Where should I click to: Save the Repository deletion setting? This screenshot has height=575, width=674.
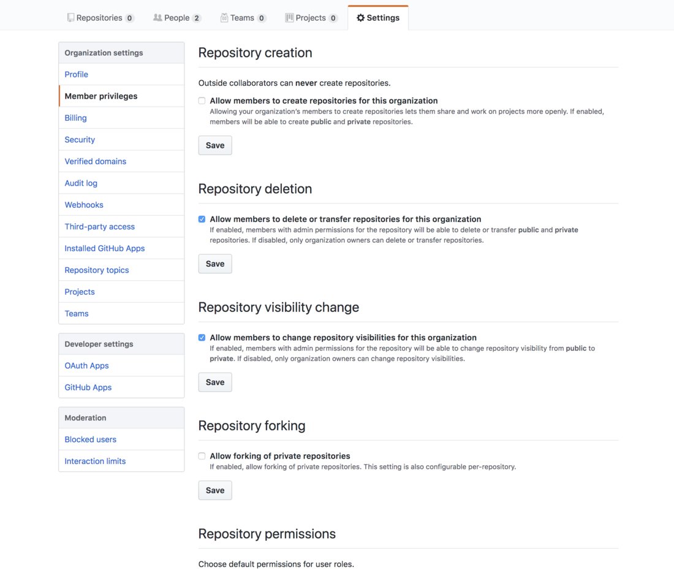click(x=215, y=264)
